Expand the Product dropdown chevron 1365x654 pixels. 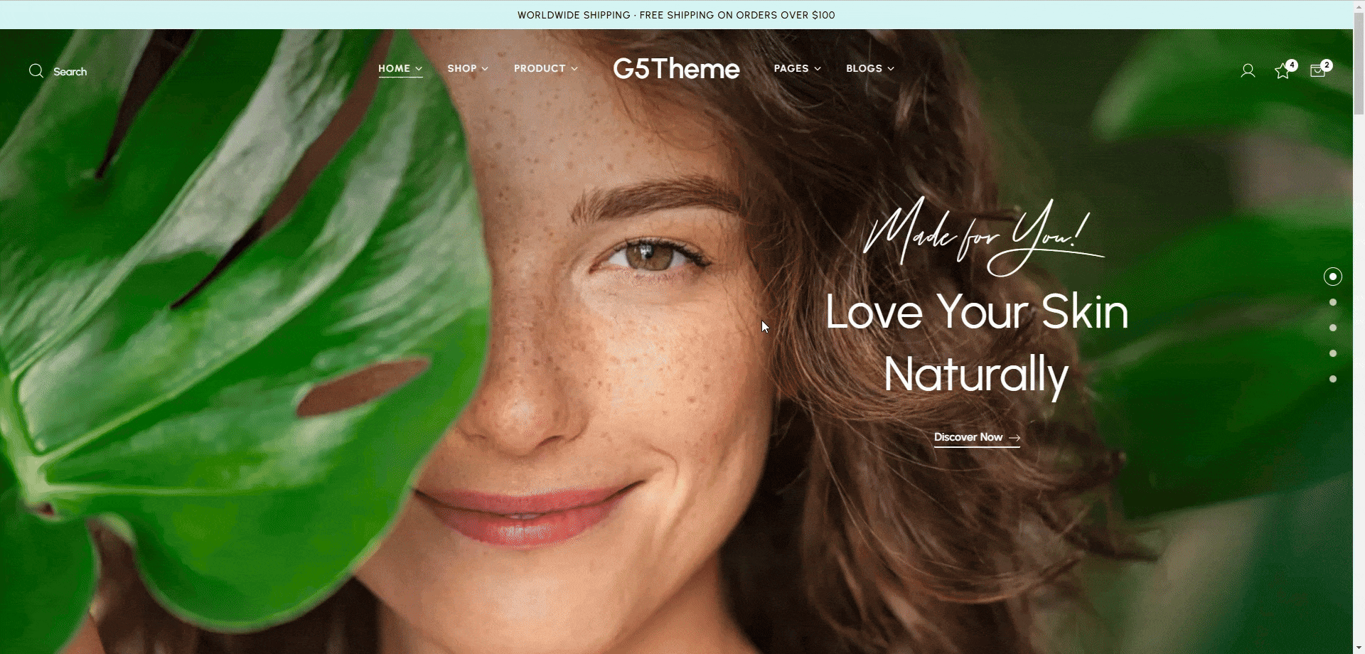574,69
